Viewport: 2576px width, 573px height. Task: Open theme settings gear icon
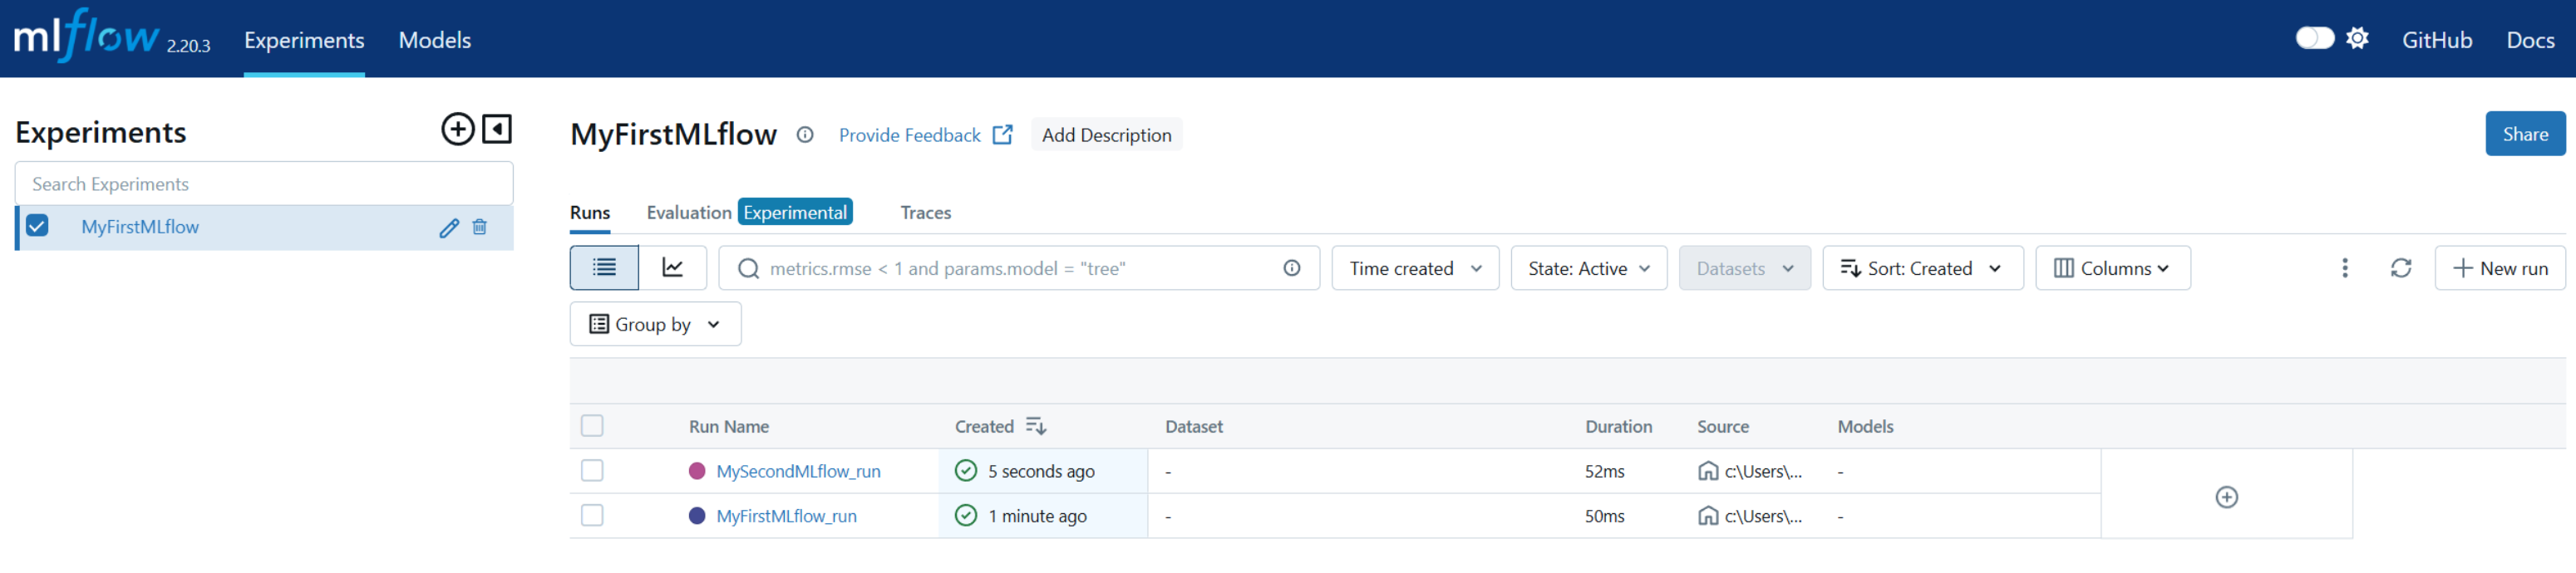point(2357,39)
